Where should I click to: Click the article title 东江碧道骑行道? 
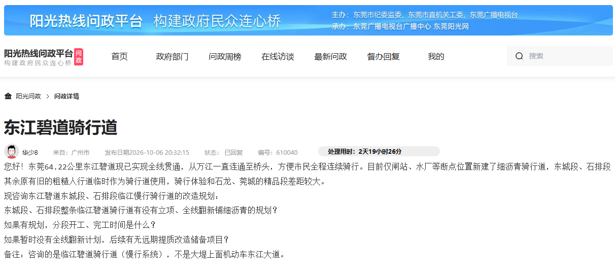(60, 127)
